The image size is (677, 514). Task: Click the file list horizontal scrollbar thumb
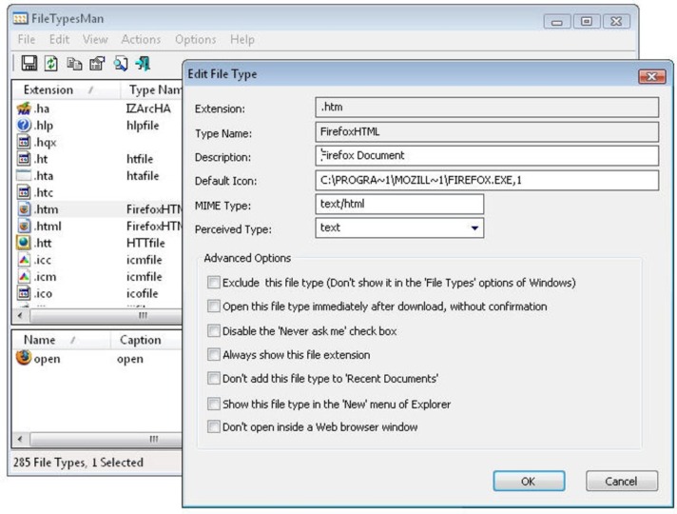106,316
